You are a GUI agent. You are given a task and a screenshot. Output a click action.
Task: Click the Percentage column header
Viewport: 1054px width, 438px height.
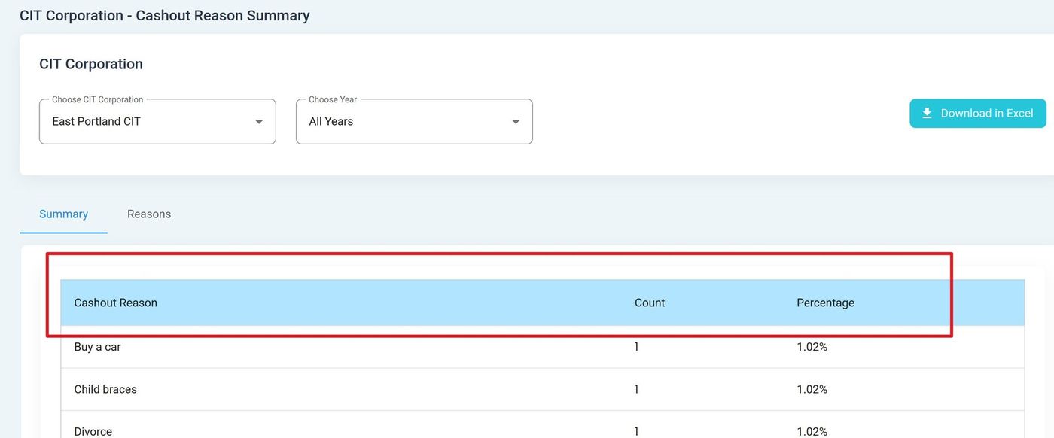(x=825, y=303)
